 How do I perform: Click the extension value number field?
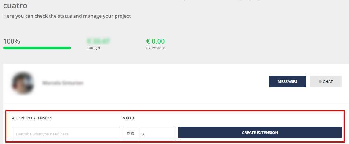(x=157, y=134)
